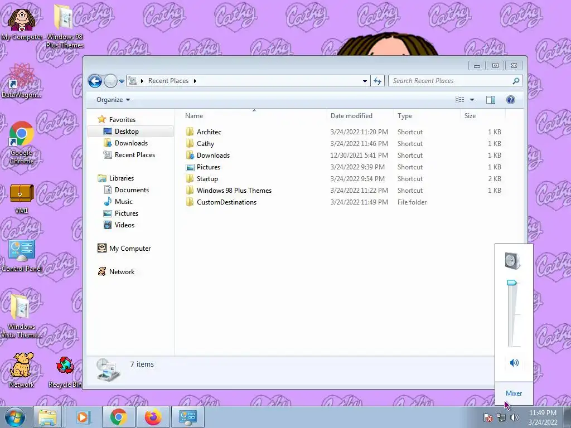Expand the Recent Places breadcrumb arrow

[x=195, y=81]
